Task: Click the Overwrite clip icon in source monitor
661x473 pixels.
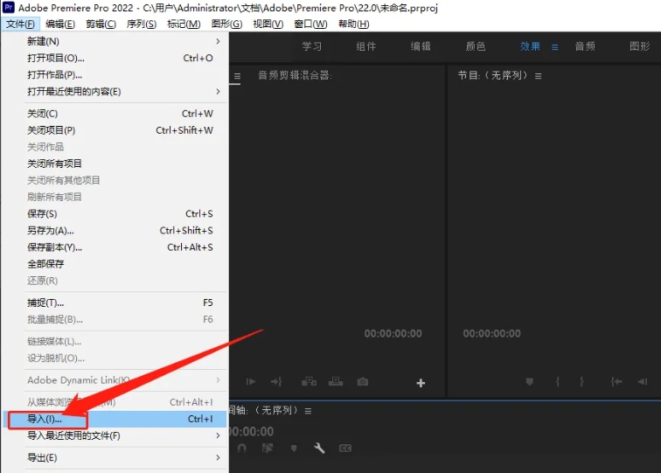Action: (x=336, y=382)
